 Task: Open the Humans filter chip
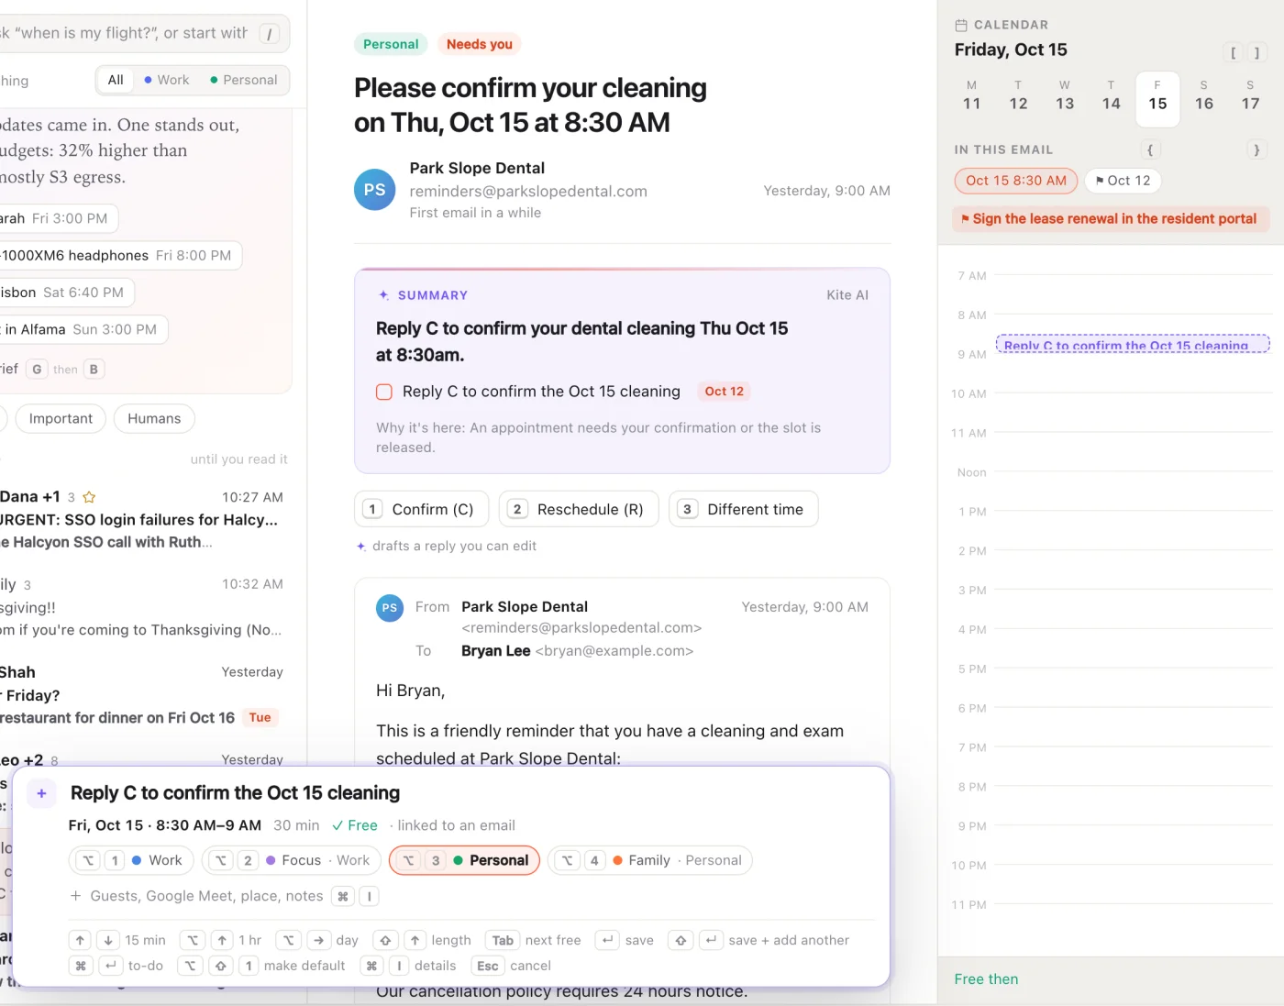pos(154,418)
